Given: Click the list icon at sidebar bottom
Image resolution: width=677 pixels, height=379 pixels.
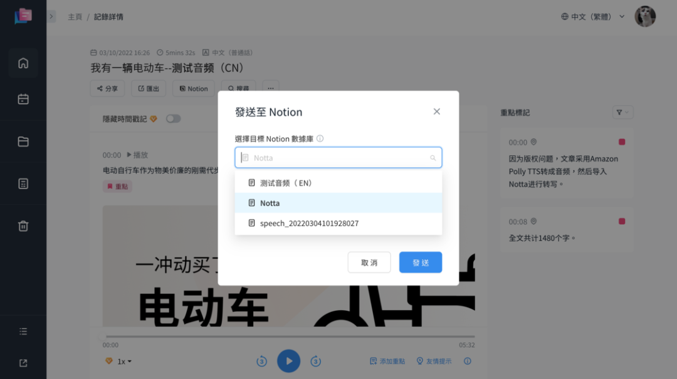Looking at the screenshot, I should pos(23,331).
